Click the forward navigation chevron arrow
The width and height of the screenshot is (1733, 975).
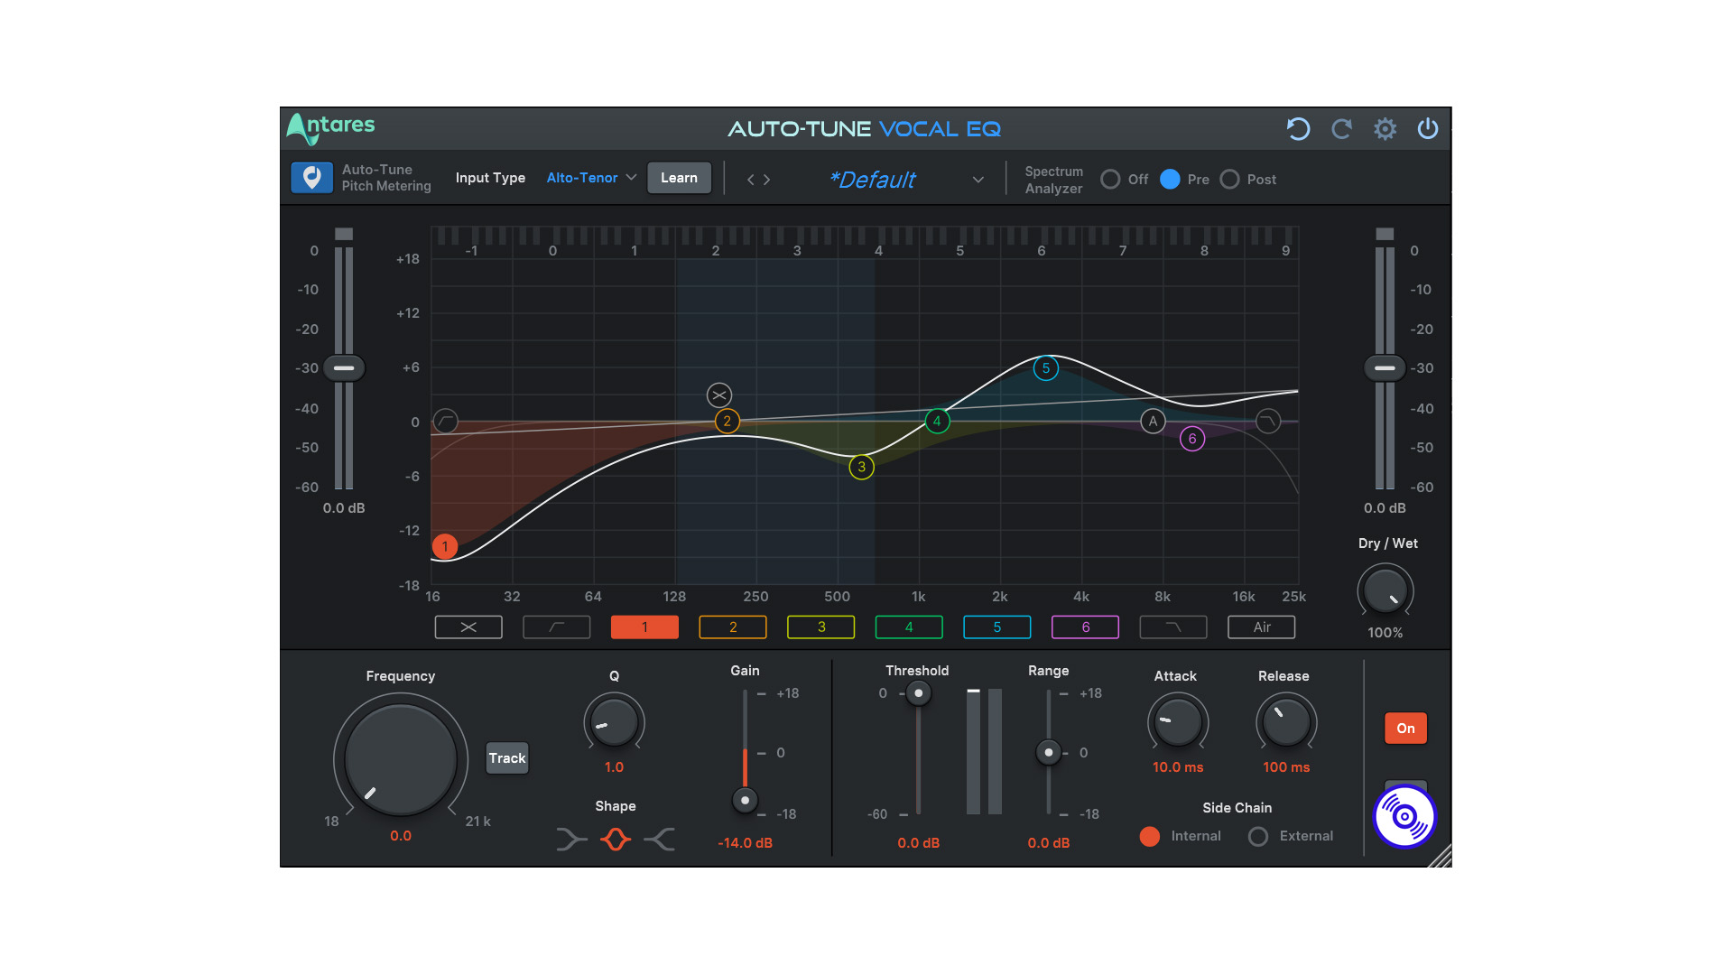(766, 180)
